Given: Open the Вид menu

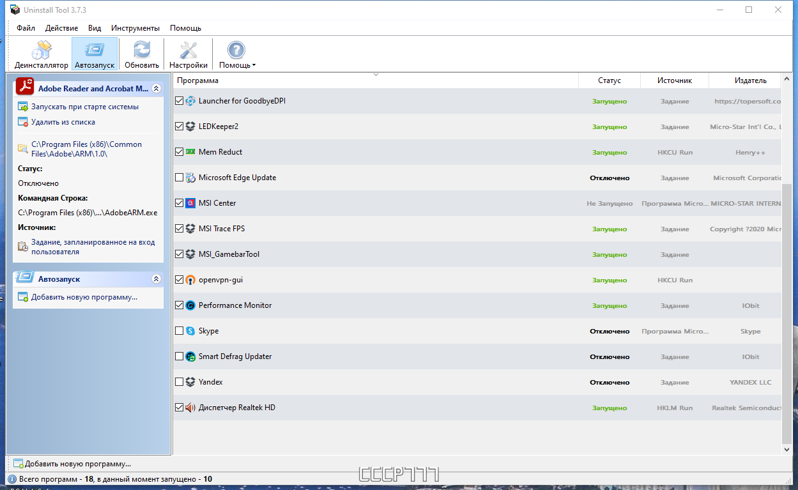Looking at the screenshot, I should point(95,28).
